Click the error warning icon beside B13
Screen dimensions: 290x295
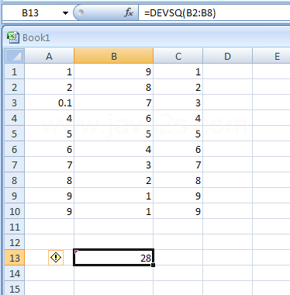pos(56,258)
